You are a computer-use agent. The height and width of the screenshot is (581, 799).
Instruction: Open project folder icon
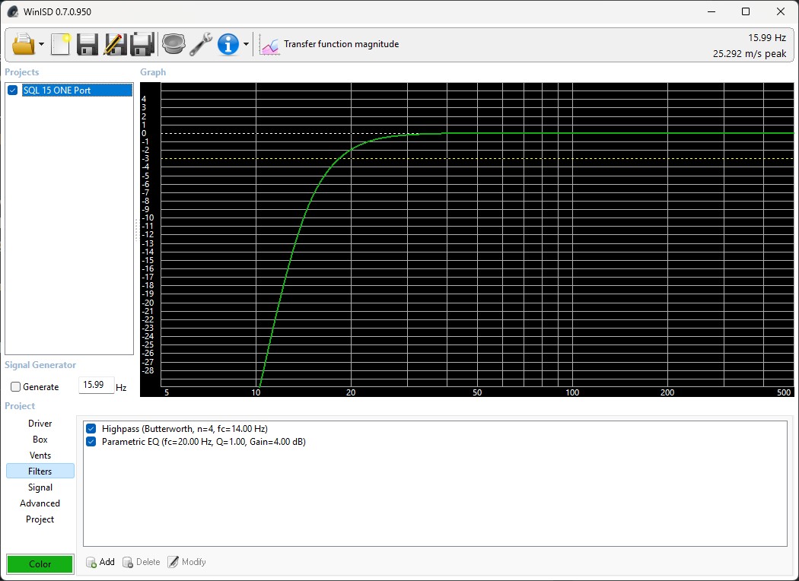24,44
